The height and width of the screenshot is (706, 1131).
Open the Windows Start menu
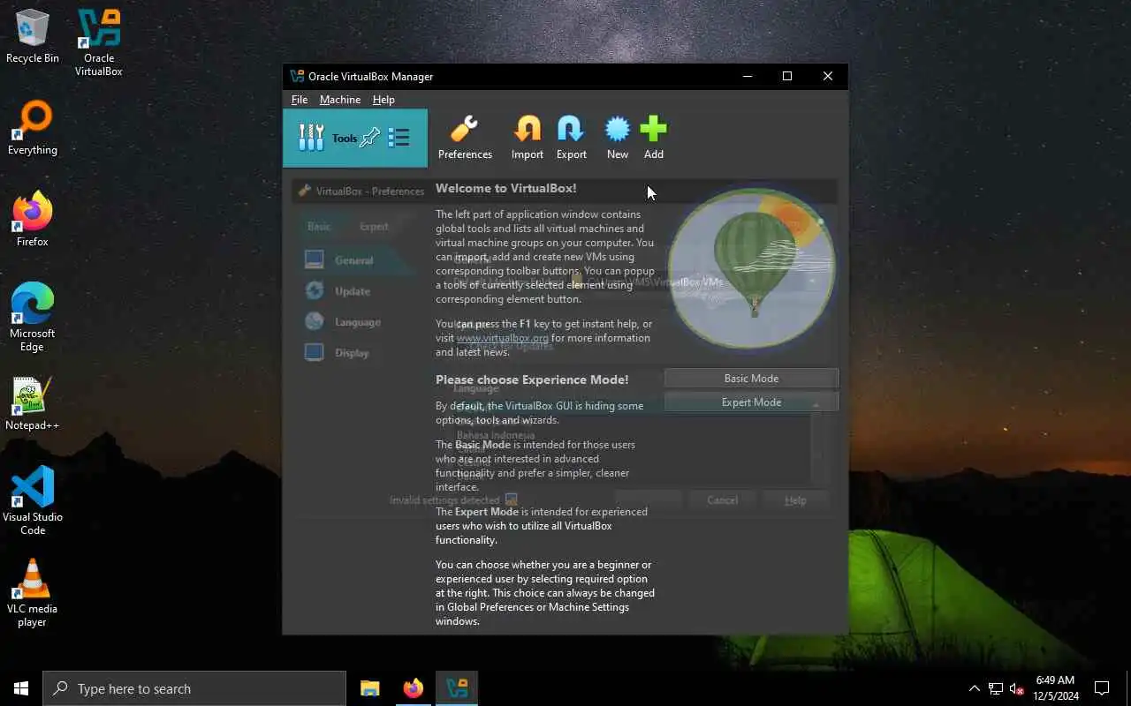pyautogui.click(x=21, y=688)
